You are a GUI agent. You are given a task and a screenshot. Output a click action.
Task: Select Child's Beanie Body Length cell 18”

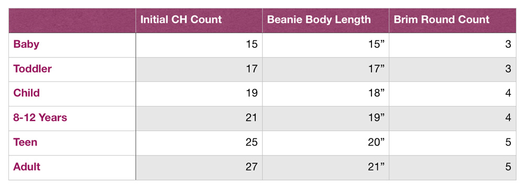pyautogui.click(x=325, y=94)
